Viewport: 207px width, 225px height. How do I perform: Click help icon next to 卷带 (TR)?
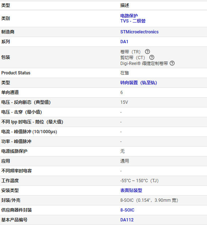pos(147,52)
